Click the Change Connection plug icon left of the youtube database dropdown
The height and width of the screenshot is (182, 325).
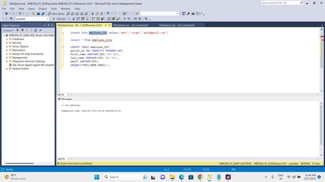[11, 19]
